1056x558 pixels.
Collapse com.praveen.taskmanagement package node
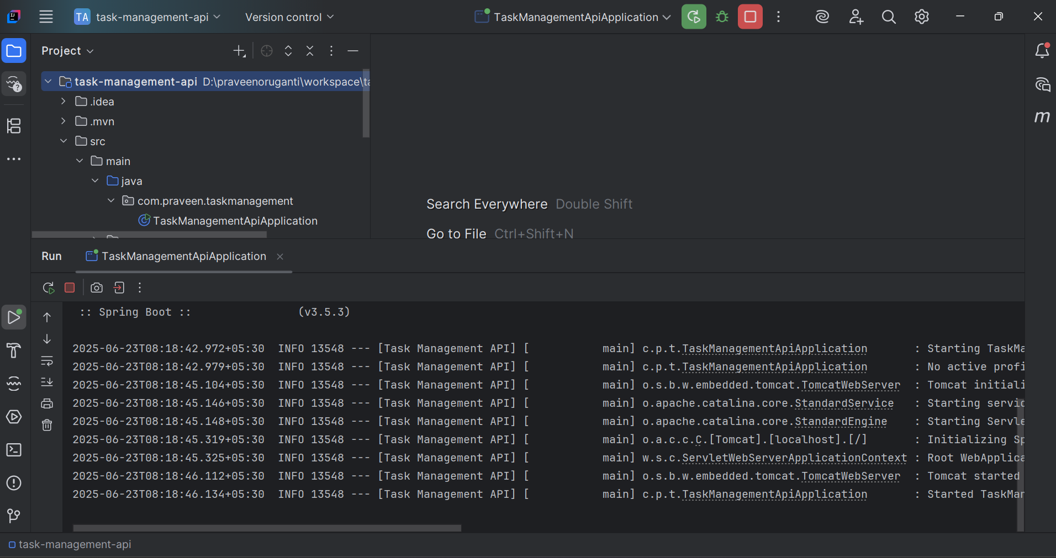coord(111,200)
